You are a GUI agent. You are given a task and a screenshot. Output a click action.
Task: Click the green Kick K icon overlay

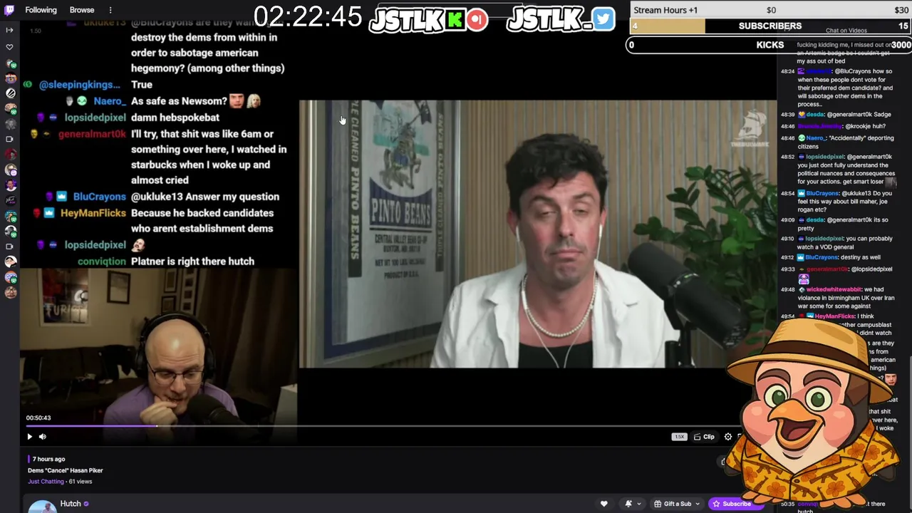pos(454,20)
